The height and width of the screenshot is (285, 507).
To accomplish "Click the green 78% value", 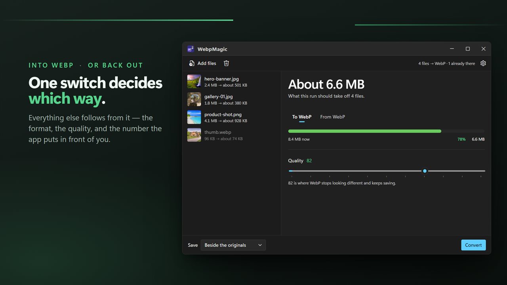I will 461,139.
